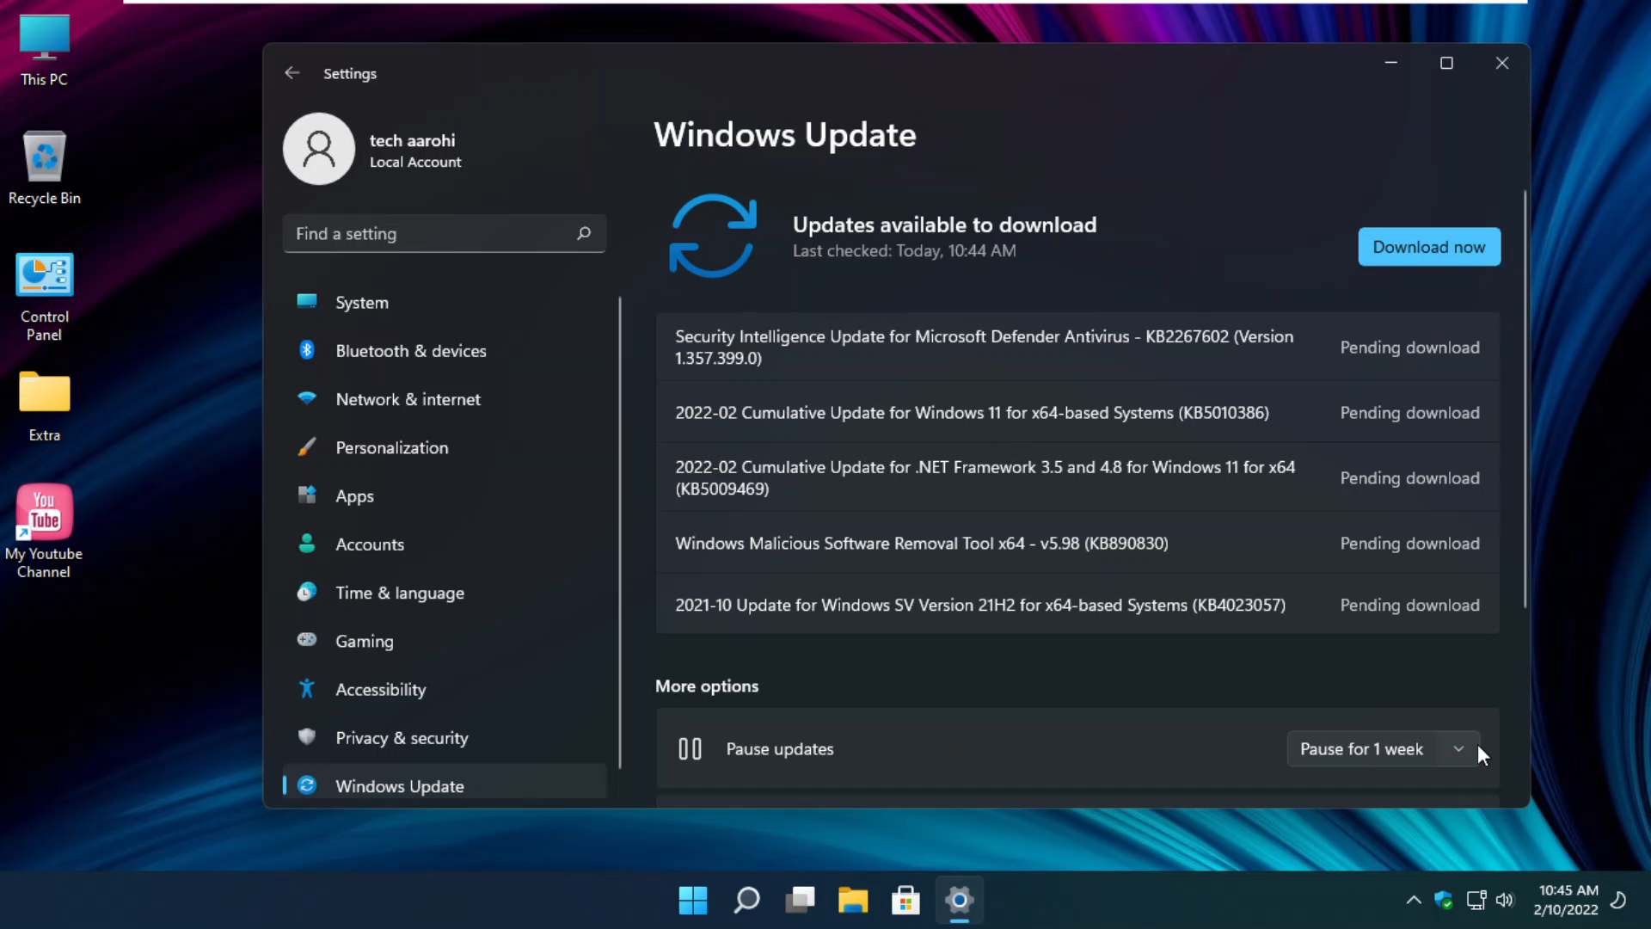Minimize the Settings window
The width and height of the screenshot is (1651, 929).
(x=1390, y=63)
